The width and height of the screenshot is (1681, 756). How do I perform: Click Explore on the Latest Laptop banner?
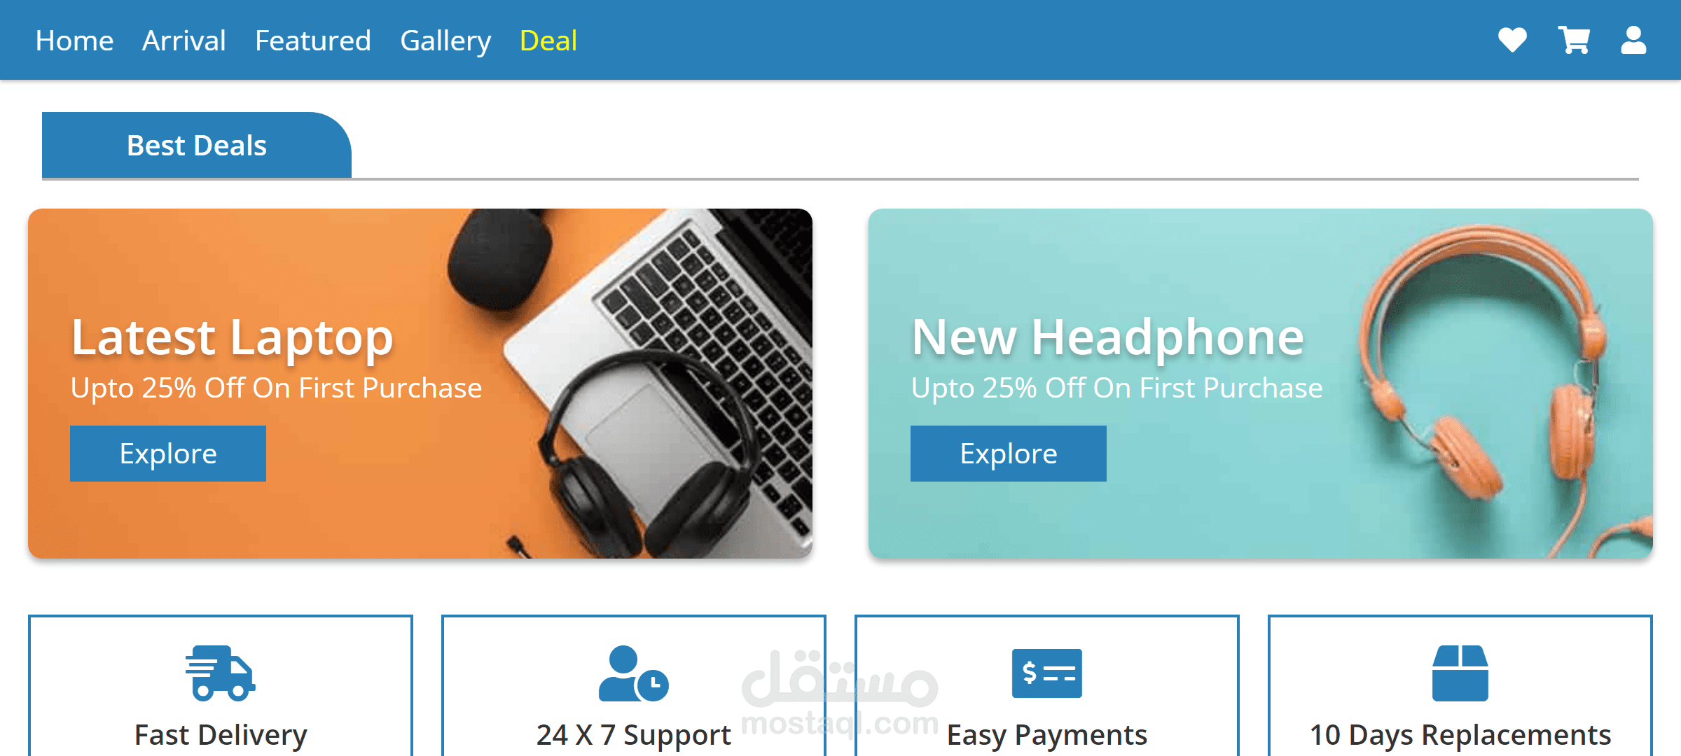168,454
